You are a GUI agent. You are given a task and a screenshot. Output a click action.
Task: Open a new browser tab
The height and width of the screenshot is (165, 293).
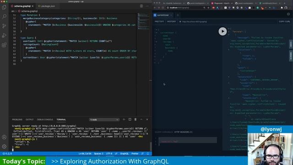[x=284, y=3]
